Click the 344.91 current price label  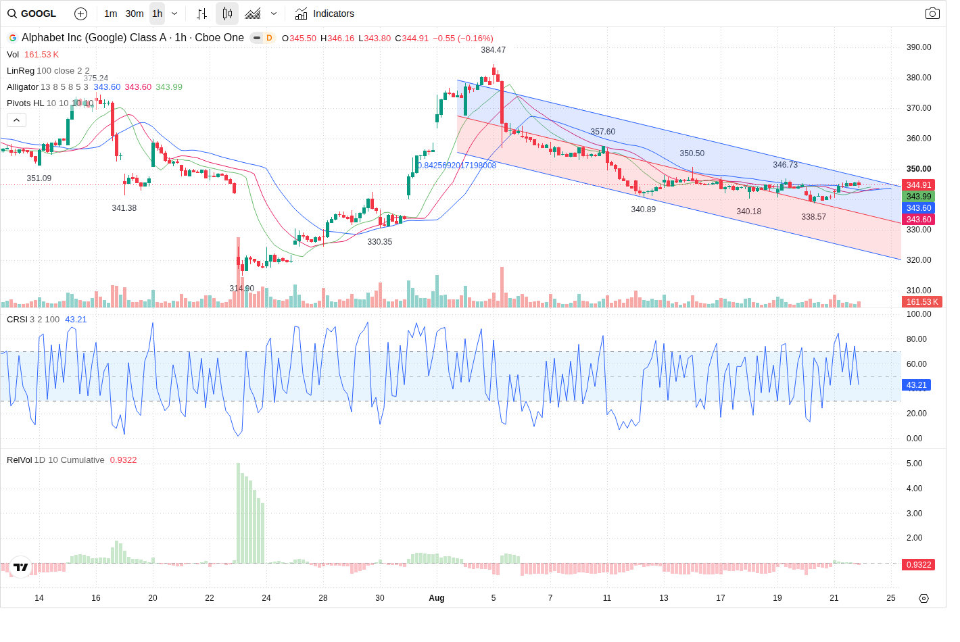coord(919,184)
